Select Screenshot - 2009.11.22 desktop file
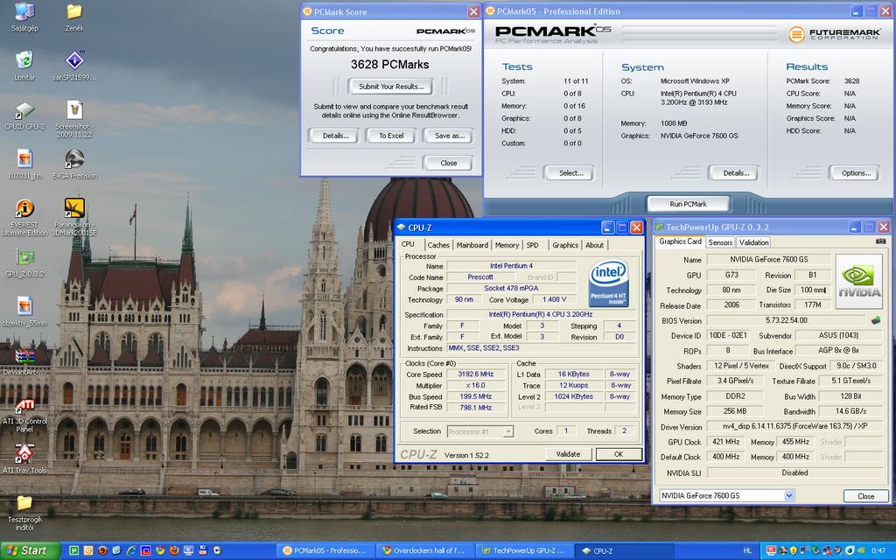The image size is (896, 560). [x=74, y=119]
